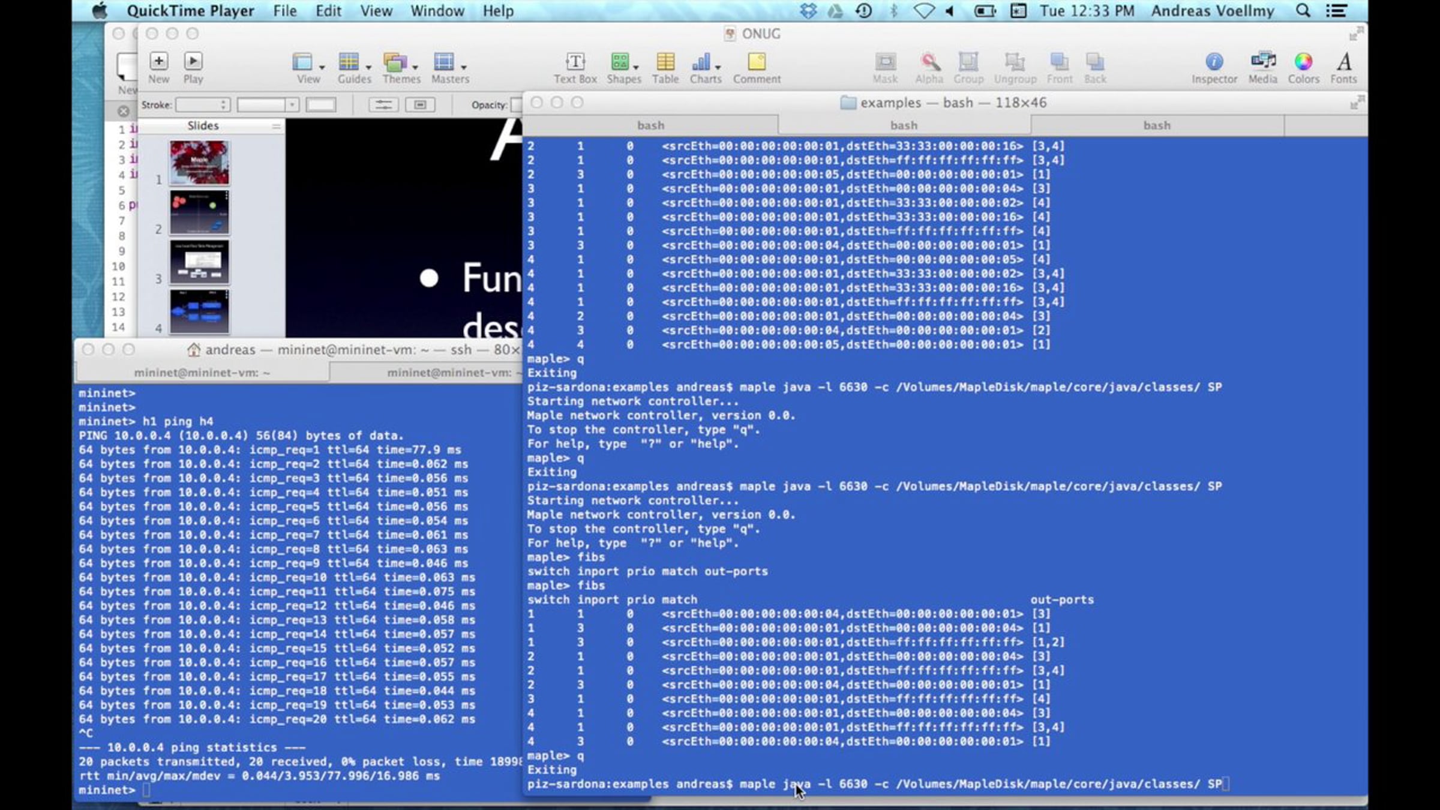Open the File menu
This screenshot has height=810, width=1440.
point(284,11)
